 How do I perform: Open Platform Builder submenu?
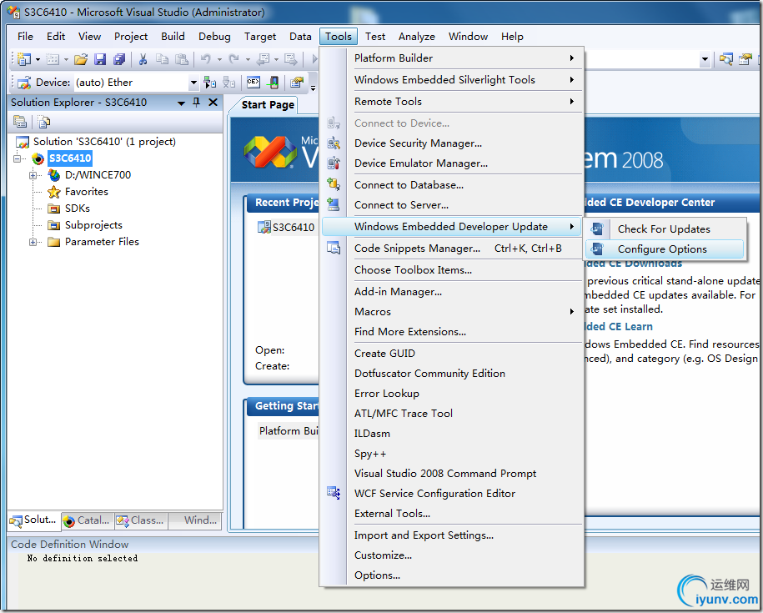(452, 58)
